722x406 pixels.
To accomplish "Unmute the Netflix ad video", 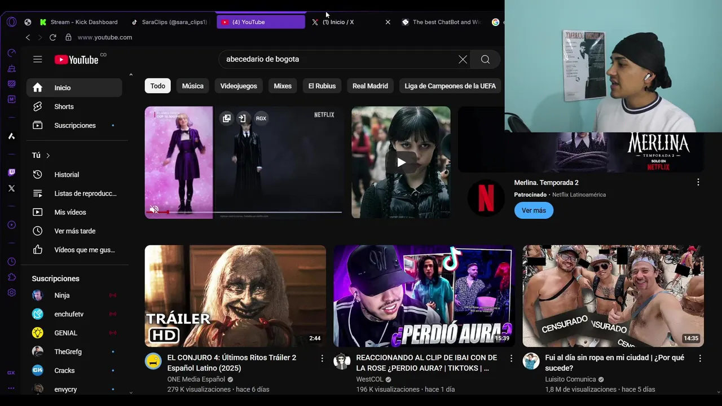I will [154, 210].
